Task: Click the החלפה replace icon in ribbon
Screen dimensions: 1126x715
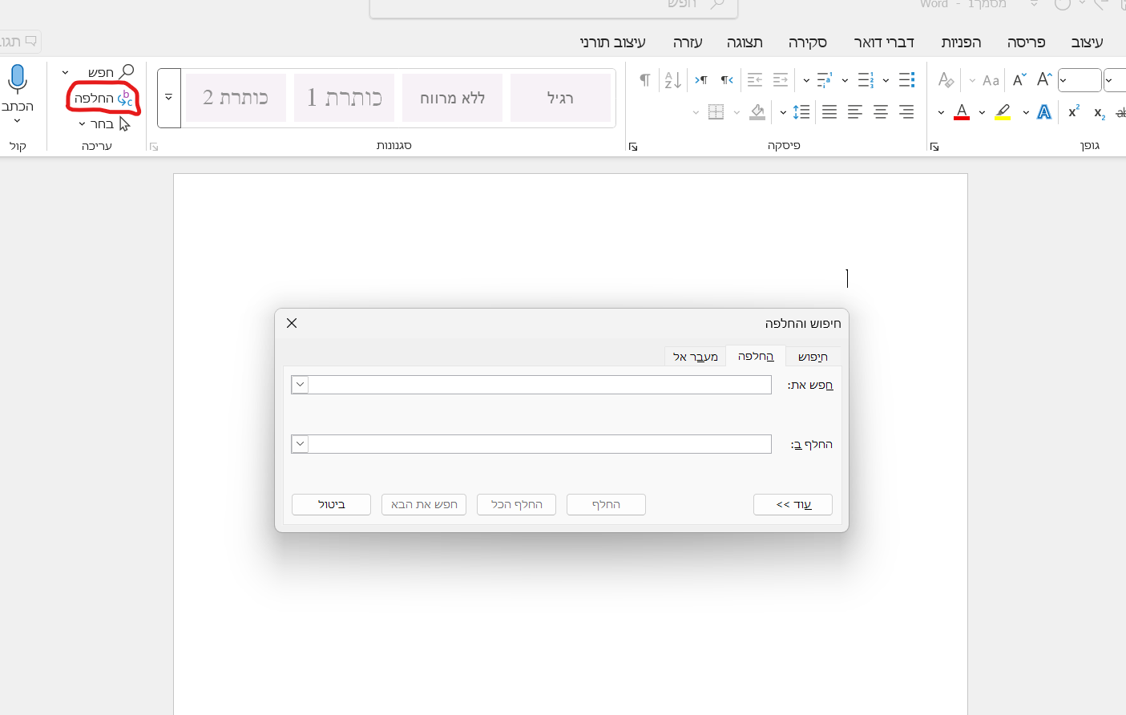Action: pos(103,99)
